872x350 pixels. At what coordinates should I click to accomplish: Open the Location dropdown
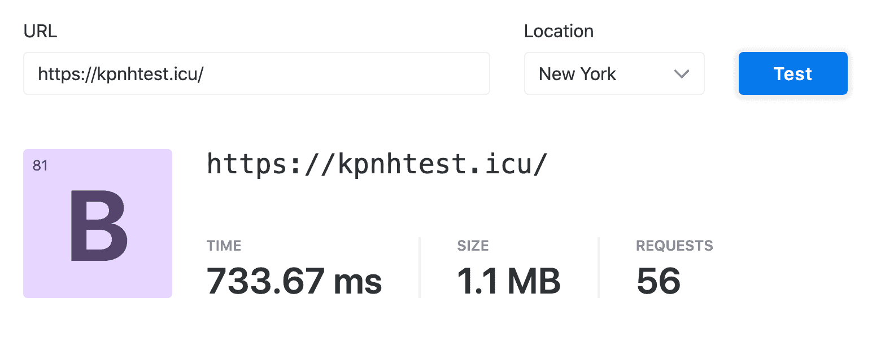(613, 73)
